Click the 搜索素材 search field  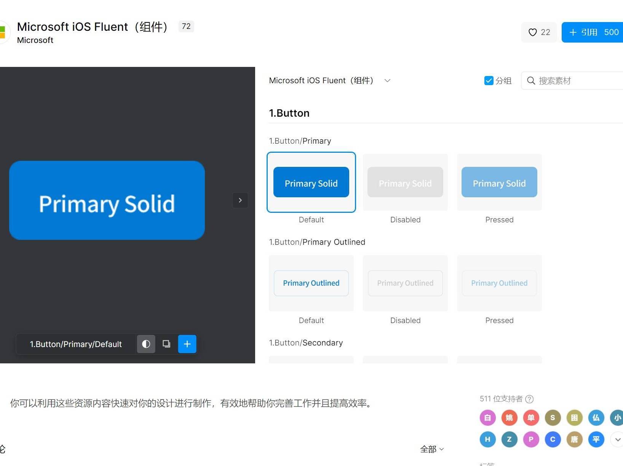click(x=572, y=81)
